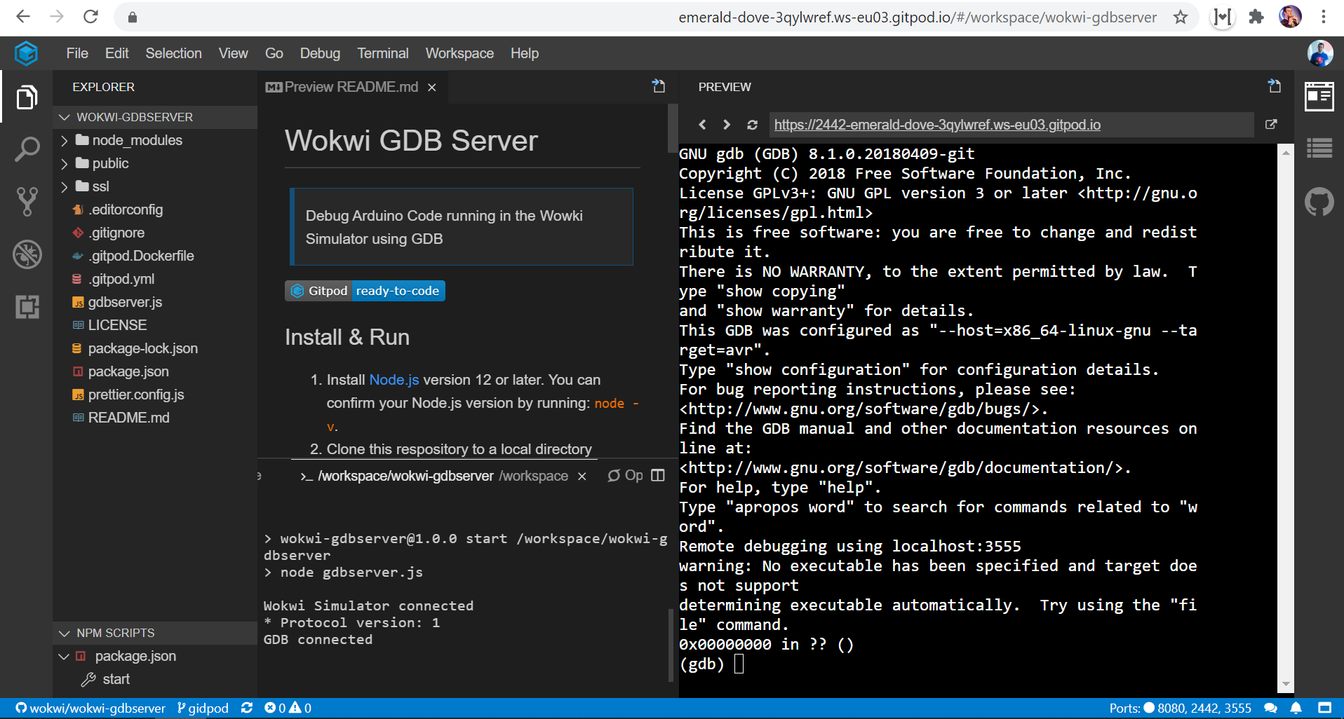Open the Selection menu

[x=173, y=53]
